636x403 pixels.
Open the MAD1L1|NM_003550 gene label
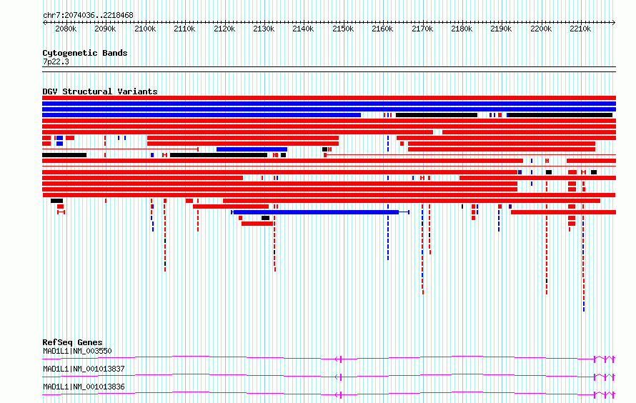(77, 351)
